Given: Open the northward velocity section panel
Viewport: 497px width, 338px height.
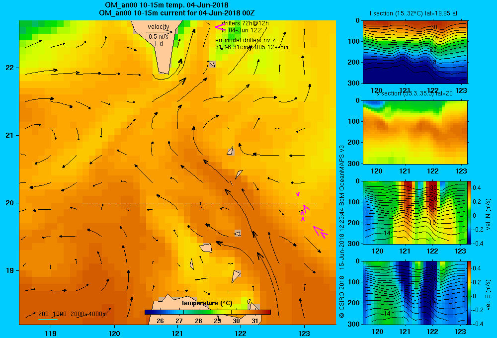Looking at the screenshot, I should tap(415, 212).
